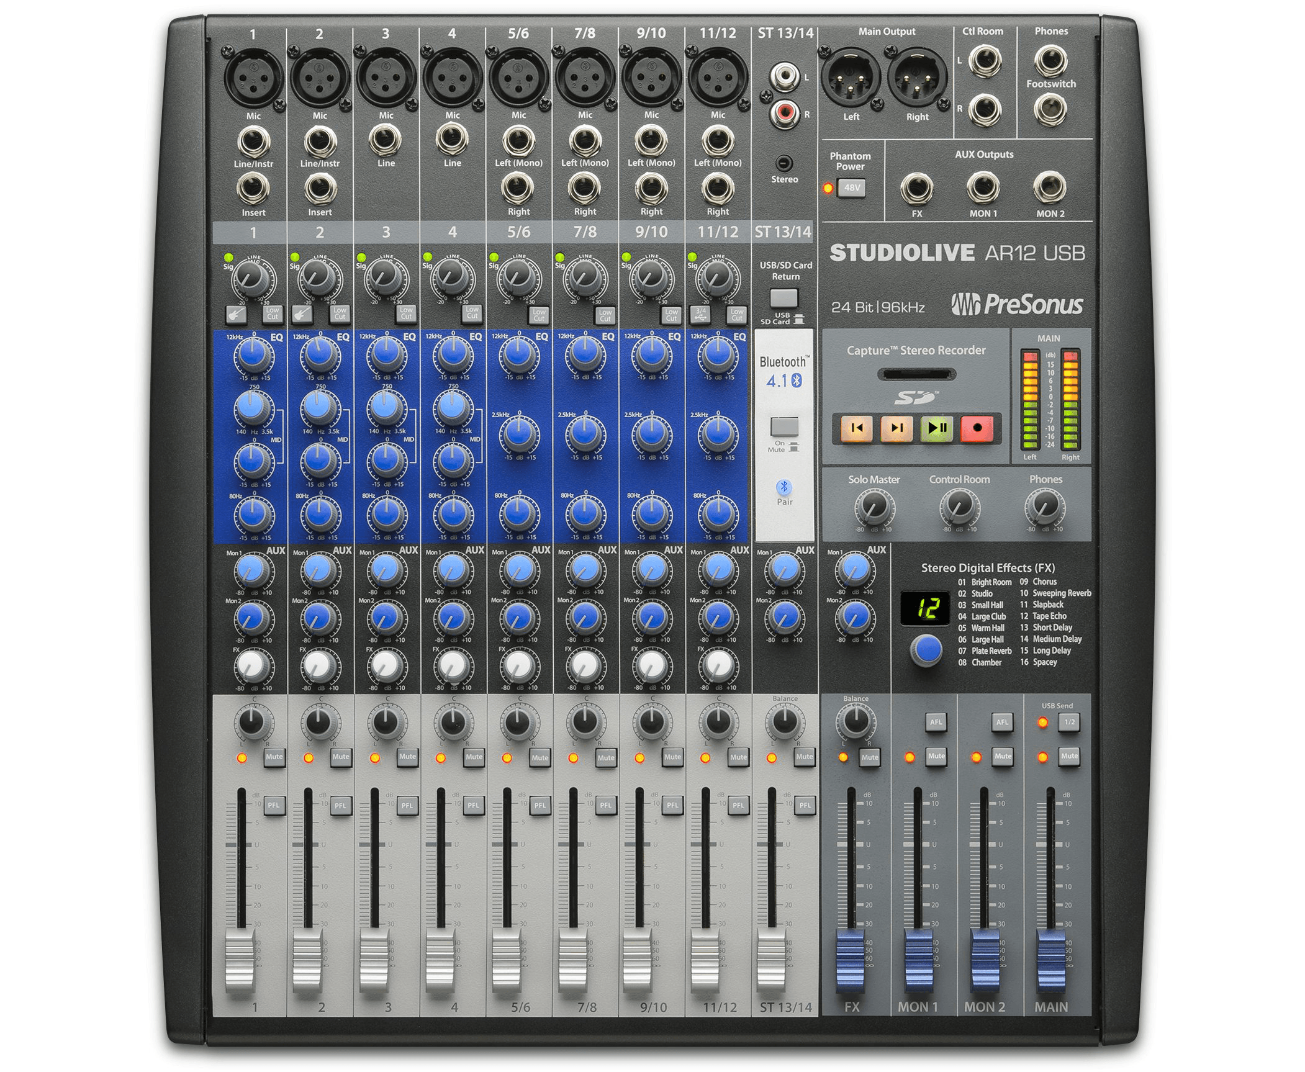Click the Phones level knob
This screenshot has height=1072, width=1305.
coord(1045,508)
